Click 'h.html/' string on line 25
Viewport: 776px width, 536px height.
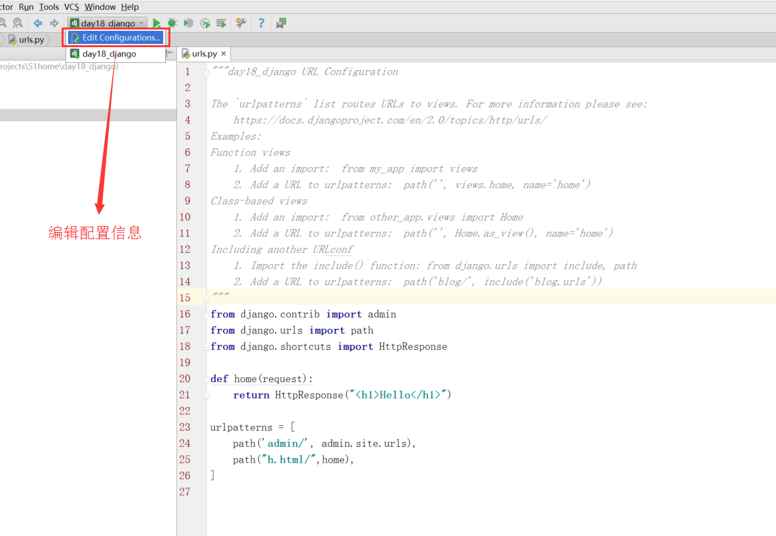pos(289,460)
